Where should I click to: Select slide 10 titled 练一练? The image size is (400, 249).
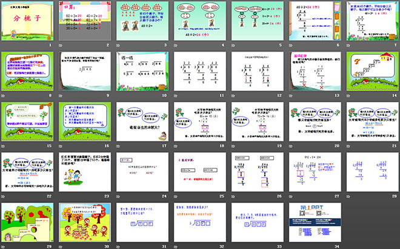coord(142,71)
